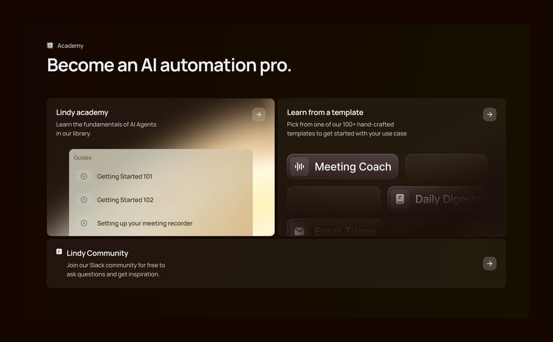553x342 pixels.
Task: Open the Lindy academy card arrow button
Action: [259, 114]
